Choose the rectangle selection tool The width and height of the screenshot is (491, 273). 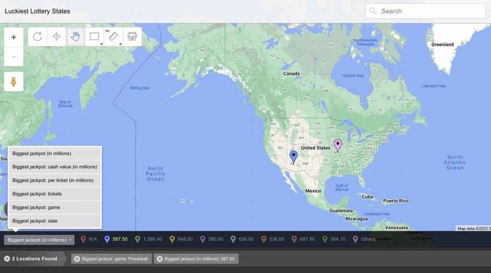[x=94, y=36]
